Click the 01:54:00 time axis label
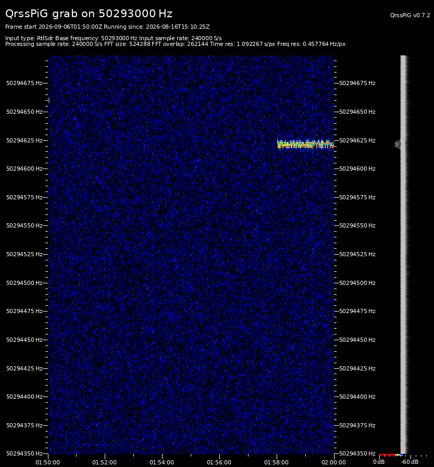Viewport: 434px width, 467px height. click(162, 462)
